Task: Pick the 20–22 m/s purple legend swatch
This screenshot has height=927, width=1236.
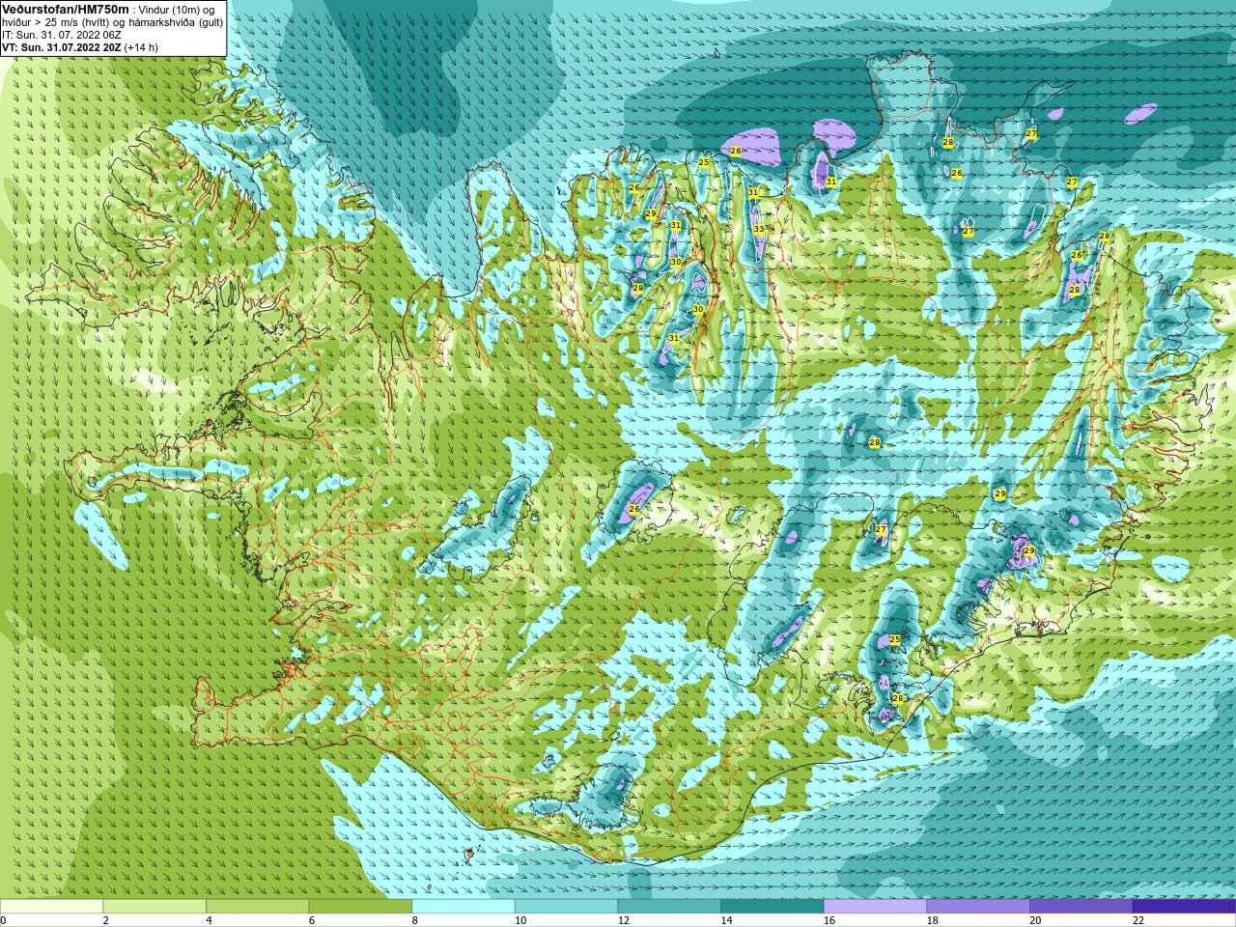Action: click(1081, 906)
